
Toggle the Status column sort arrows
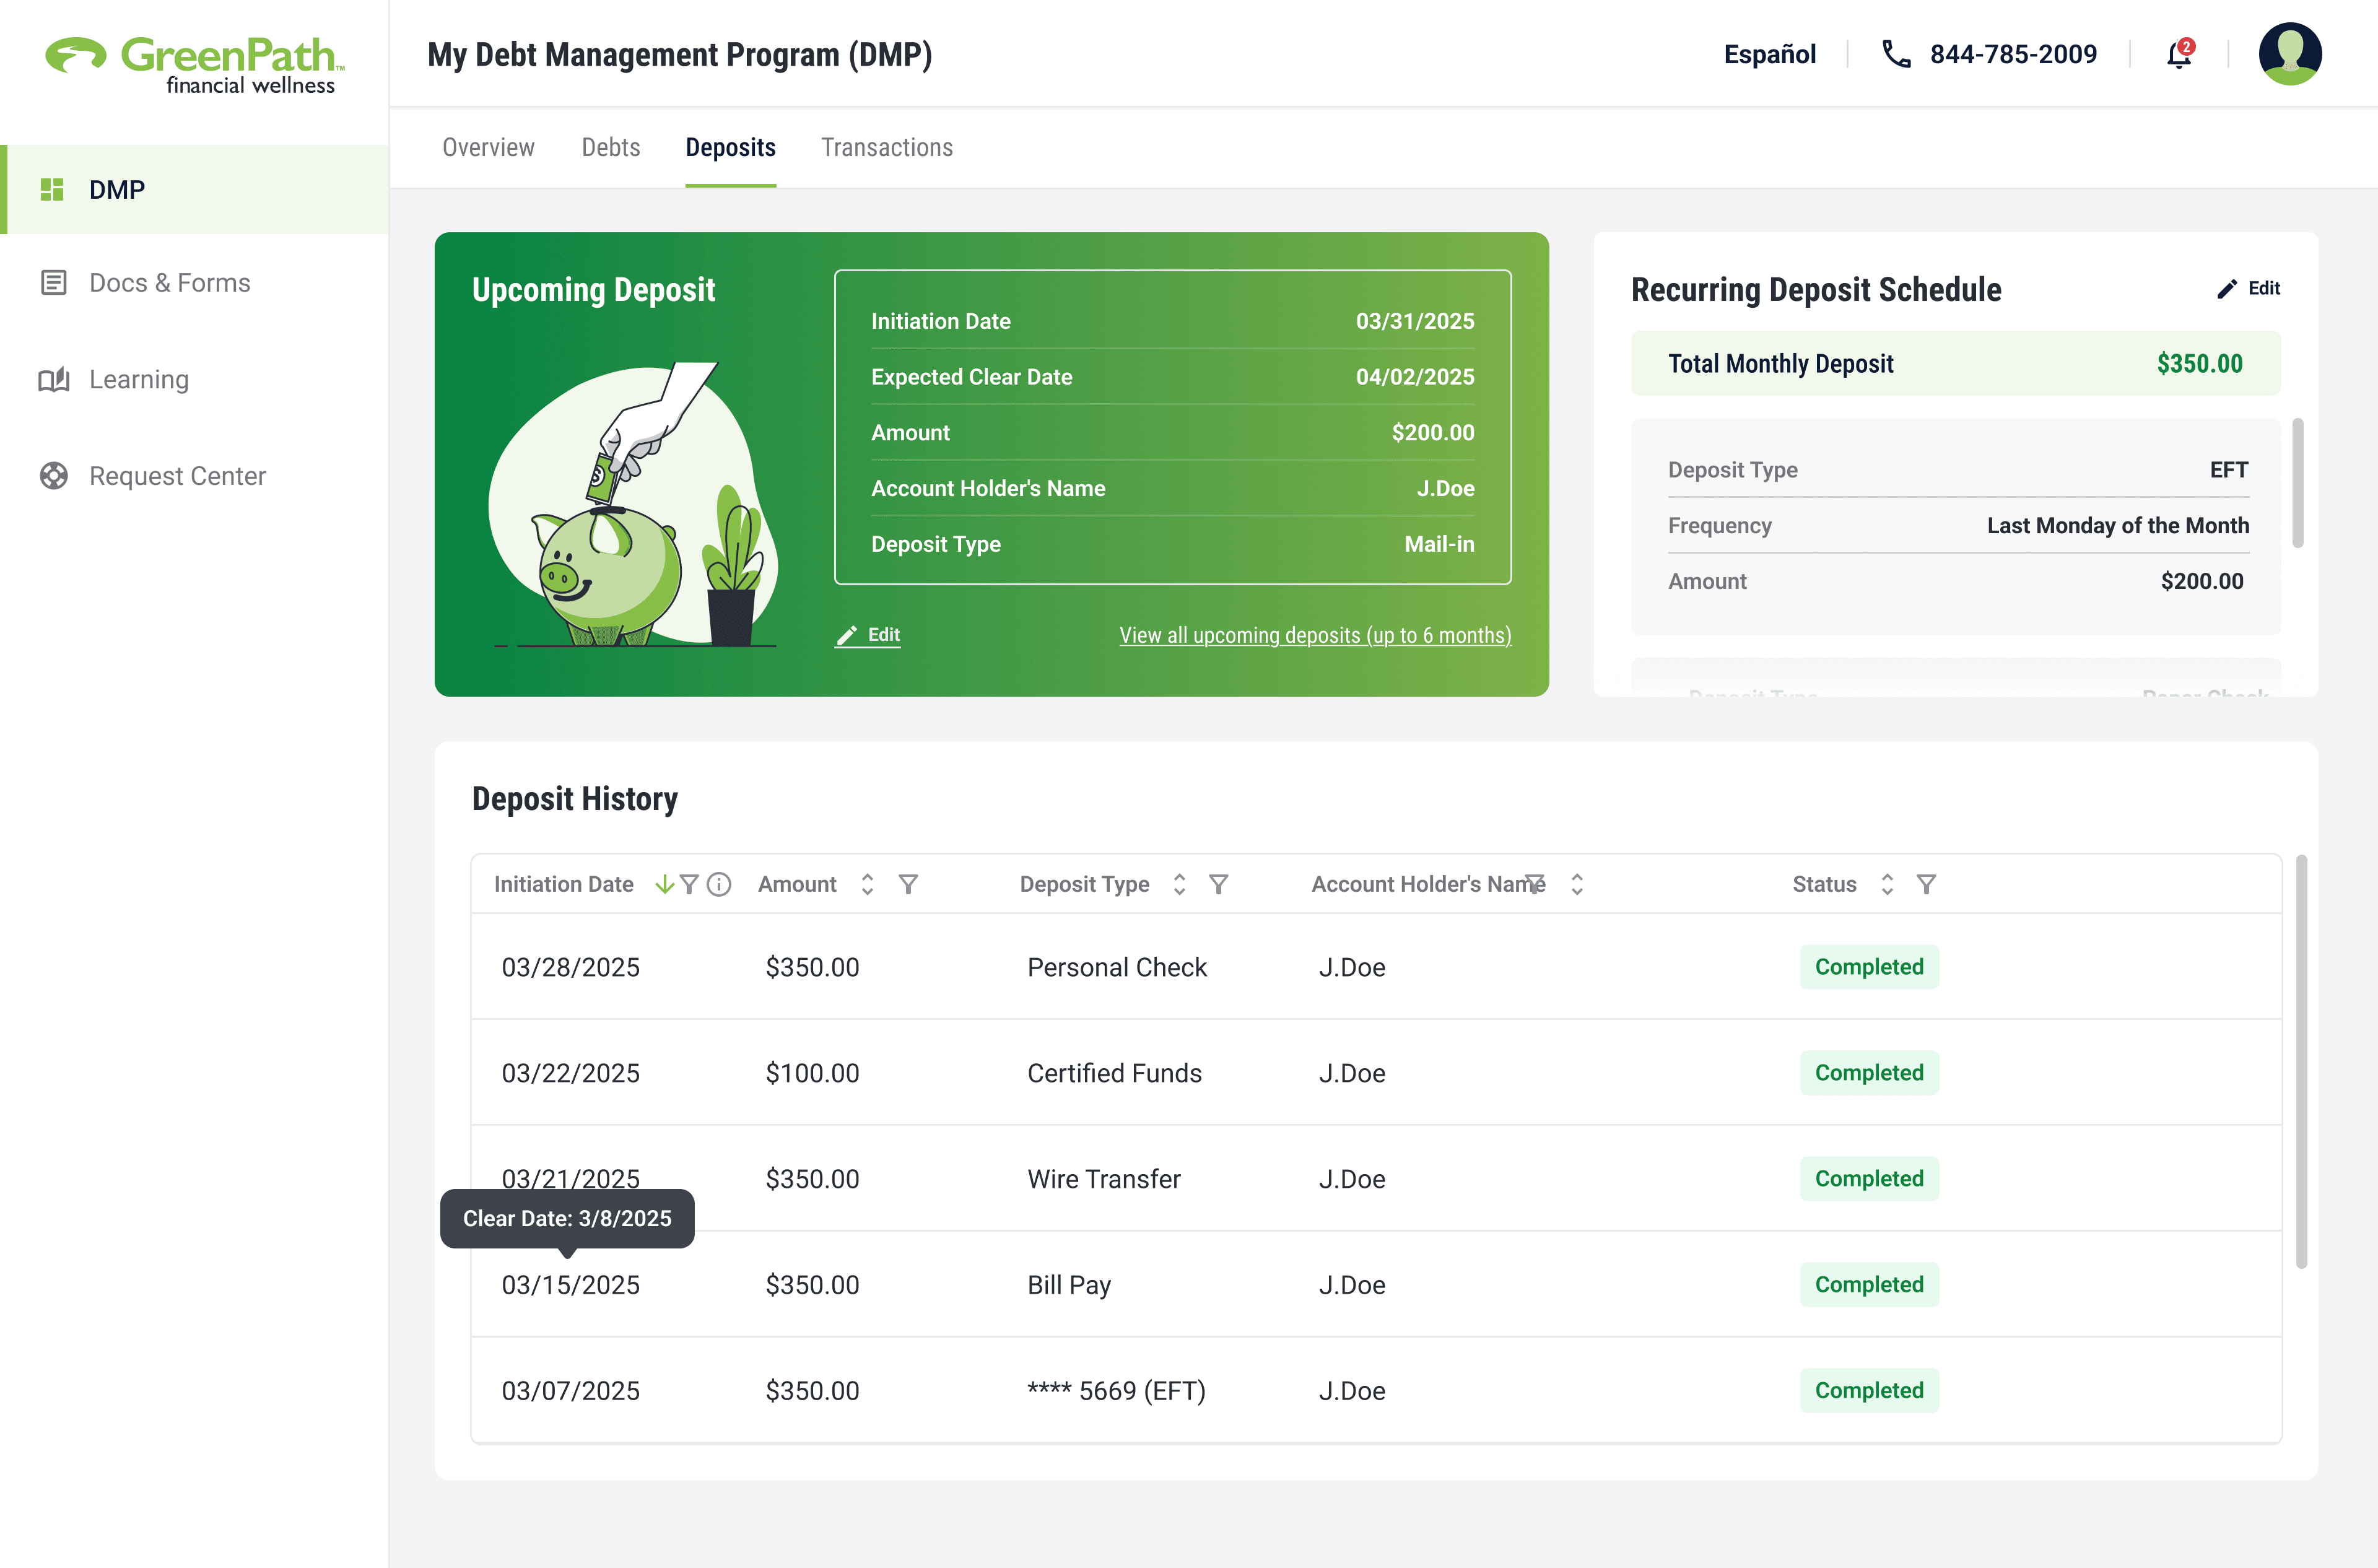pos(1887,884)
